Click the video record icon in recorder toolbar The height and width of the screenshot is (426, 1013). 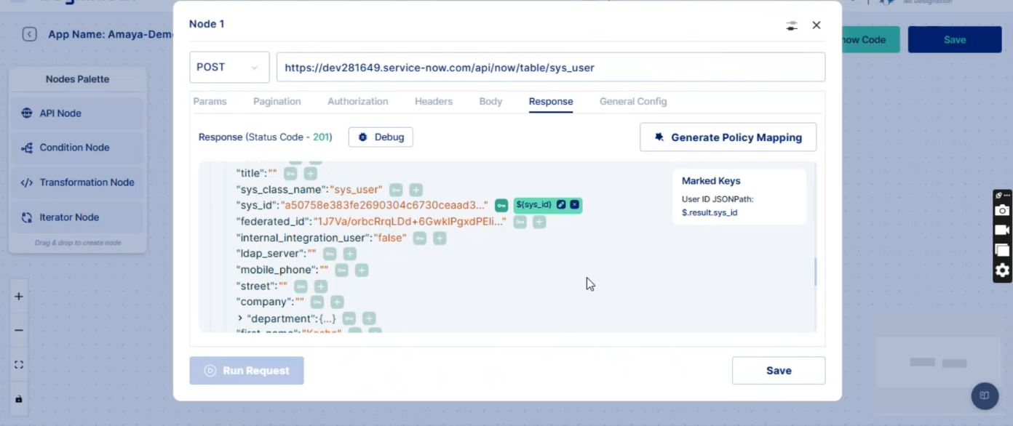1002,230
